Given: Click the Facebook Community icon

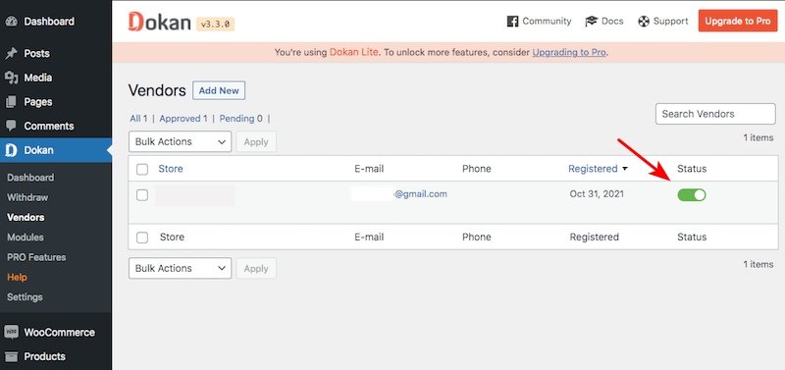Looking at the screenshot, I should click(512, 22).
